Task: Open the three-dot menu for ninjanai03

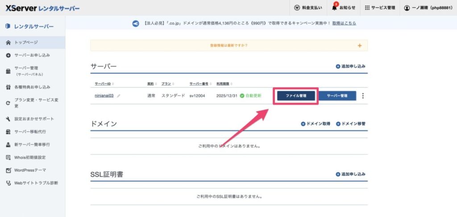Action: point(363,96)
